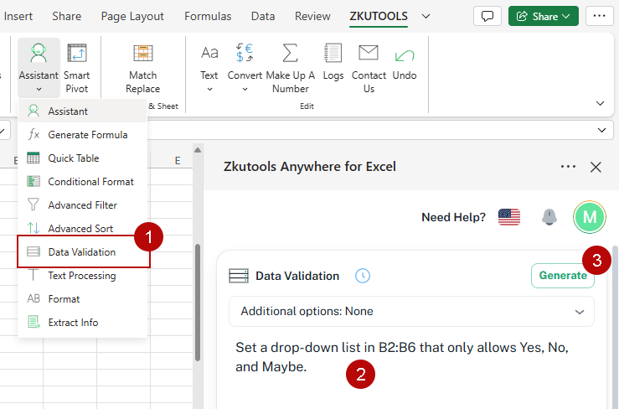Open the comments speech bubble icon

(487, 16)
